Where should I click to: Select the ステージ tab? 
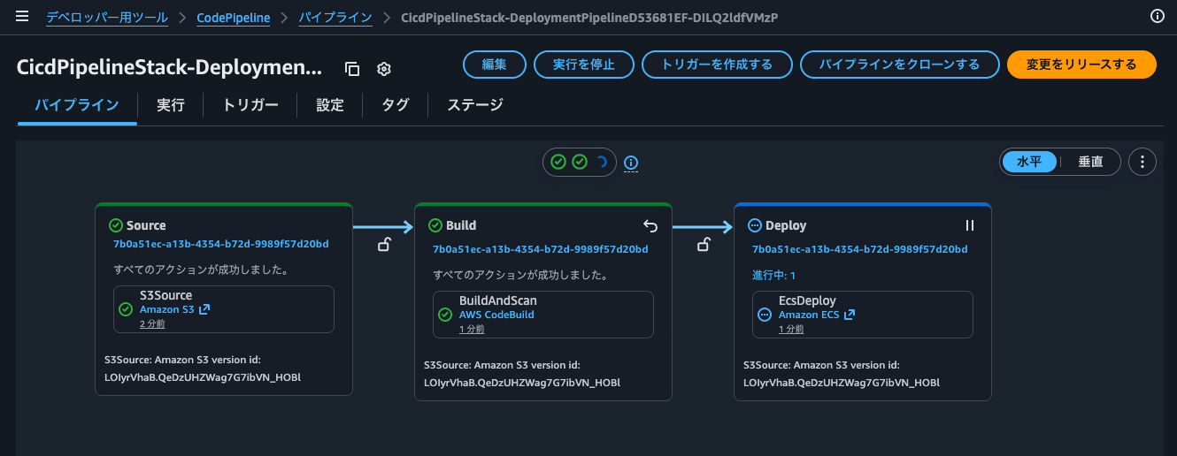(475, 105)
